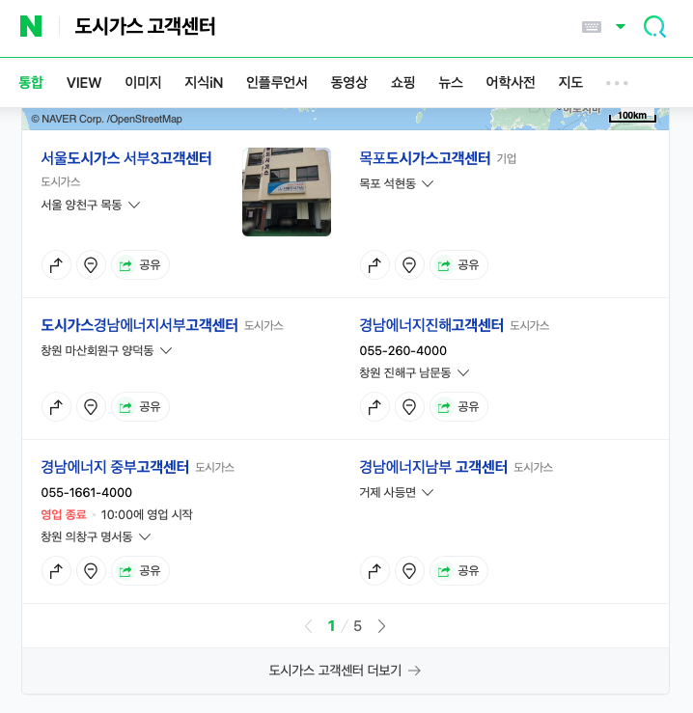Viewport: 693px width, 713px height.
Task: Open the on-screen keyboard icon
Action: coord(591,27)
